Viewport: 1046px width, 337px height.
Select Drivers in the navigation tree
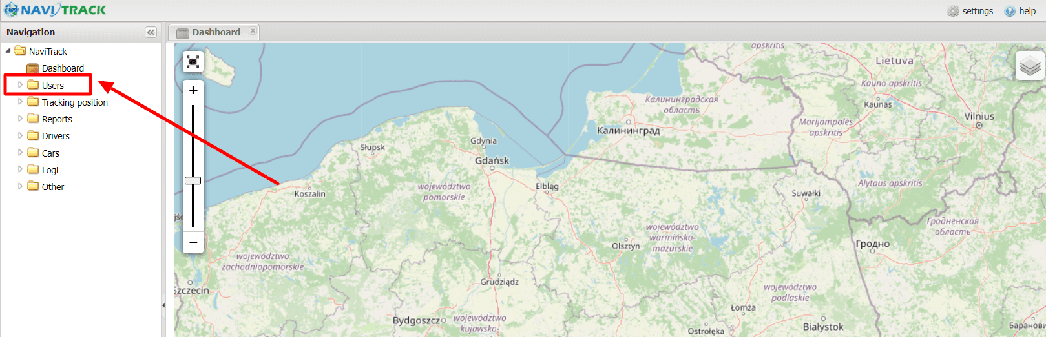tap(56, 136)
